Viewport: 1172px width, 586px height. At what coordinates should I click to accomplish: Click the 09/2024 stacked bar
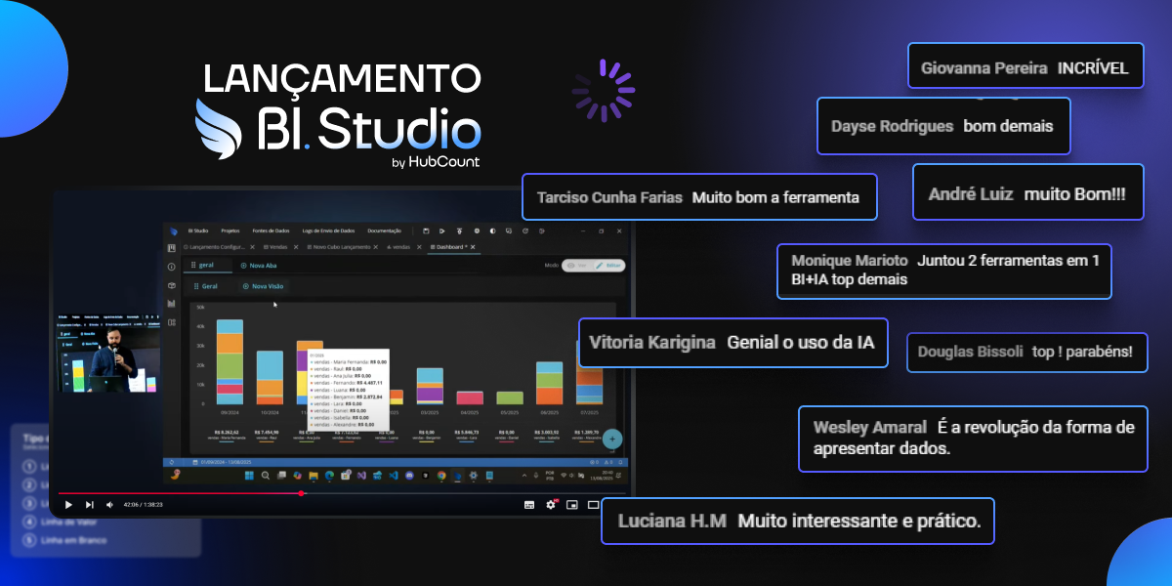230,361
